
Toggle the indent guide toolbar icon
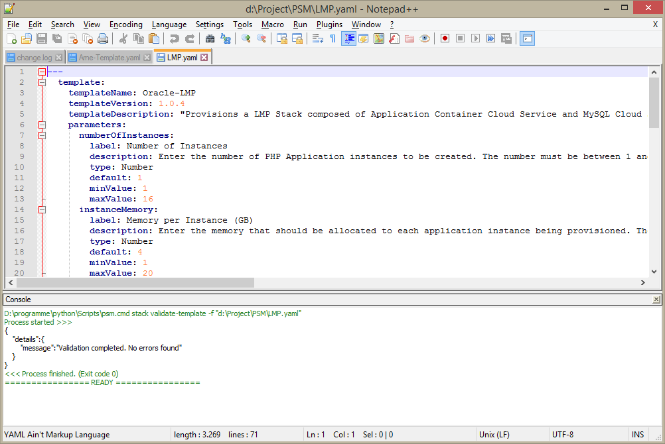348,39
